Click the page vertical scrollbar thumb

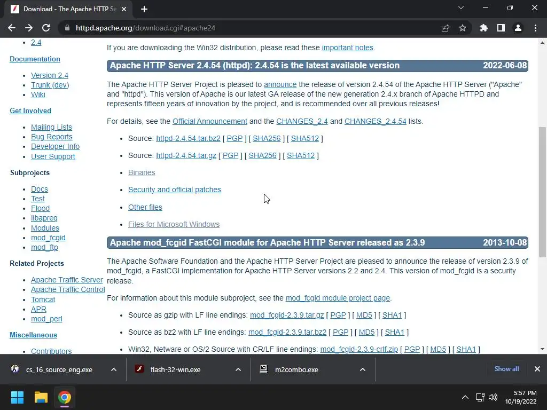coord(542,192)
